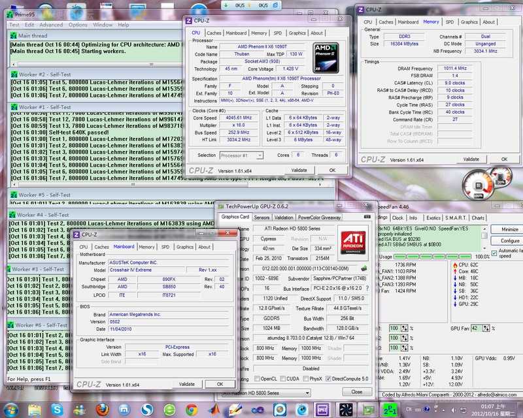Click the GPU Fan percentage field

tap(477, 329)
